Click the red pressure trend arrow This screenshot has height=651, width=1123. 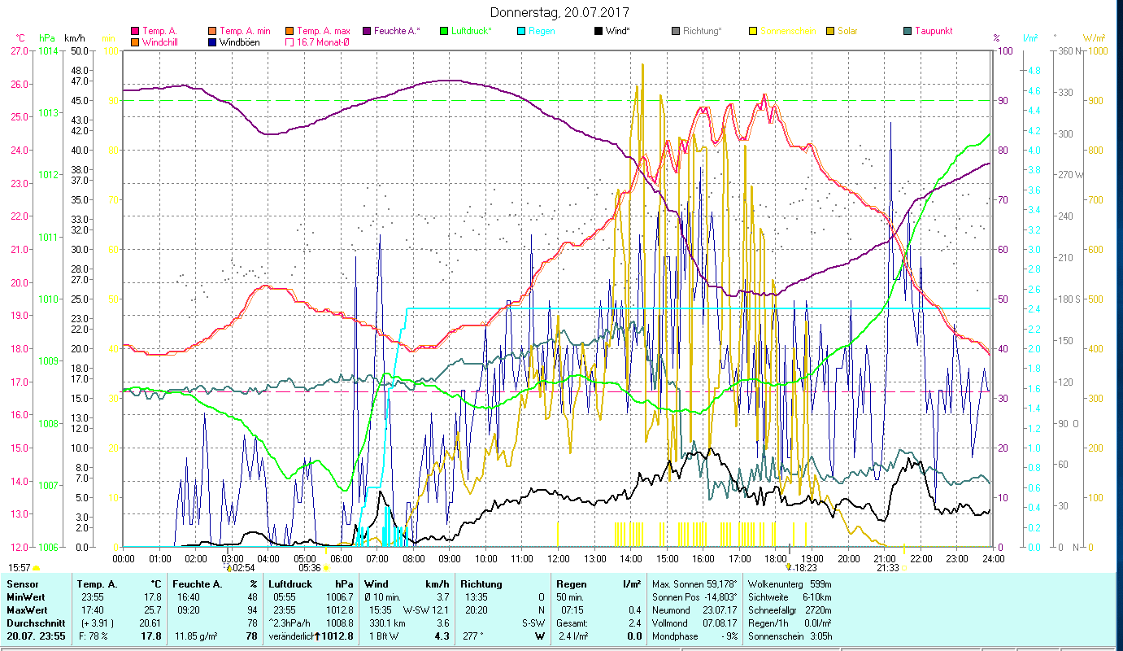coord(317,636)
